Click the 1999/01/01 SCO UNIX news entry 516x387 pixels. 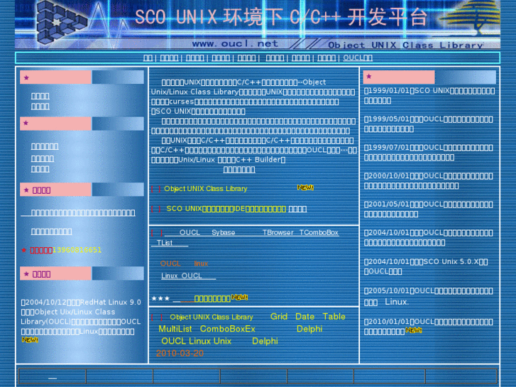429,96
